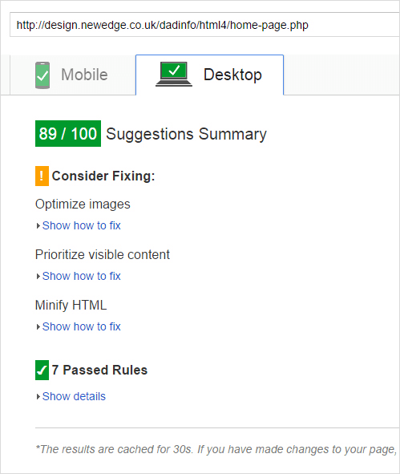The image size is (400, 474).
Task: Expand triangle beside Show details
Action: coord(38,397)
